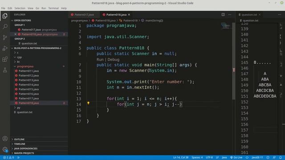Expand the kt folder
The image size is (285, 160).
point(18,62)
